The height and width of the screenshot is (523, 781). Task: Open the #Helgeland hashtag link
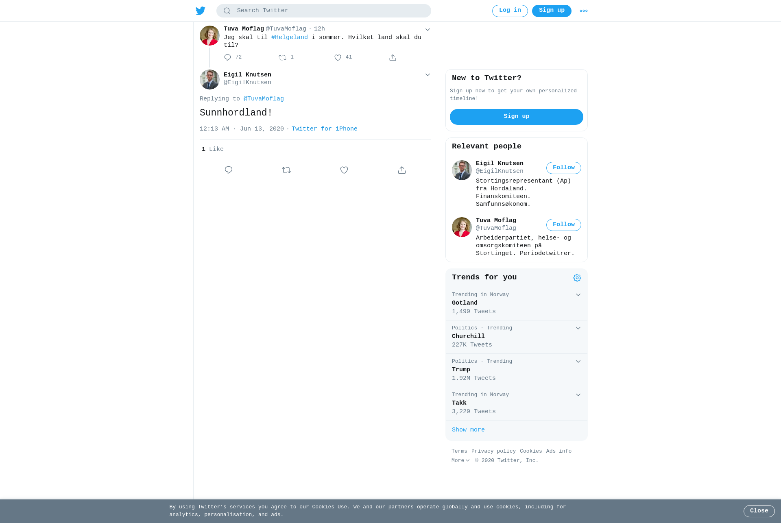coord(290,37)
